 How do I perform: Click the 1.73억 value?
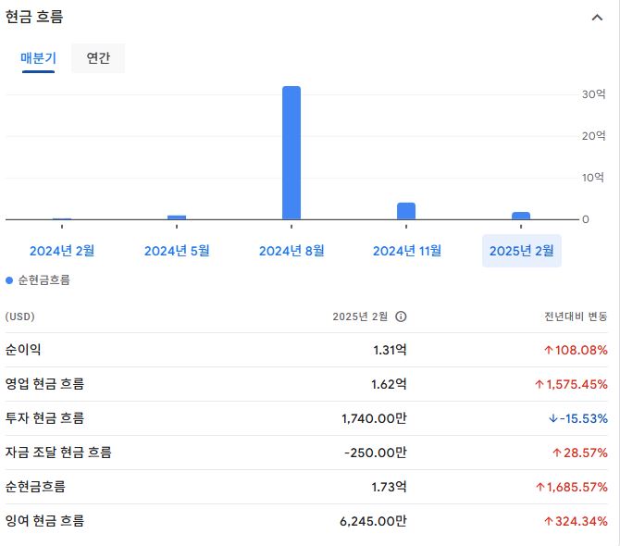click(389, 487)
